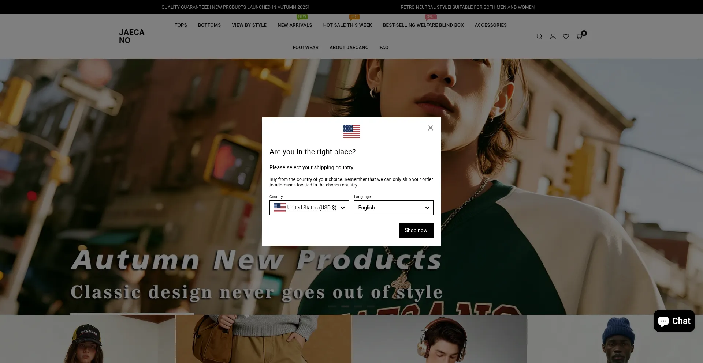703x363 pixels.
Task: Open the Footwear menu item
Action: tap(305, 48)
